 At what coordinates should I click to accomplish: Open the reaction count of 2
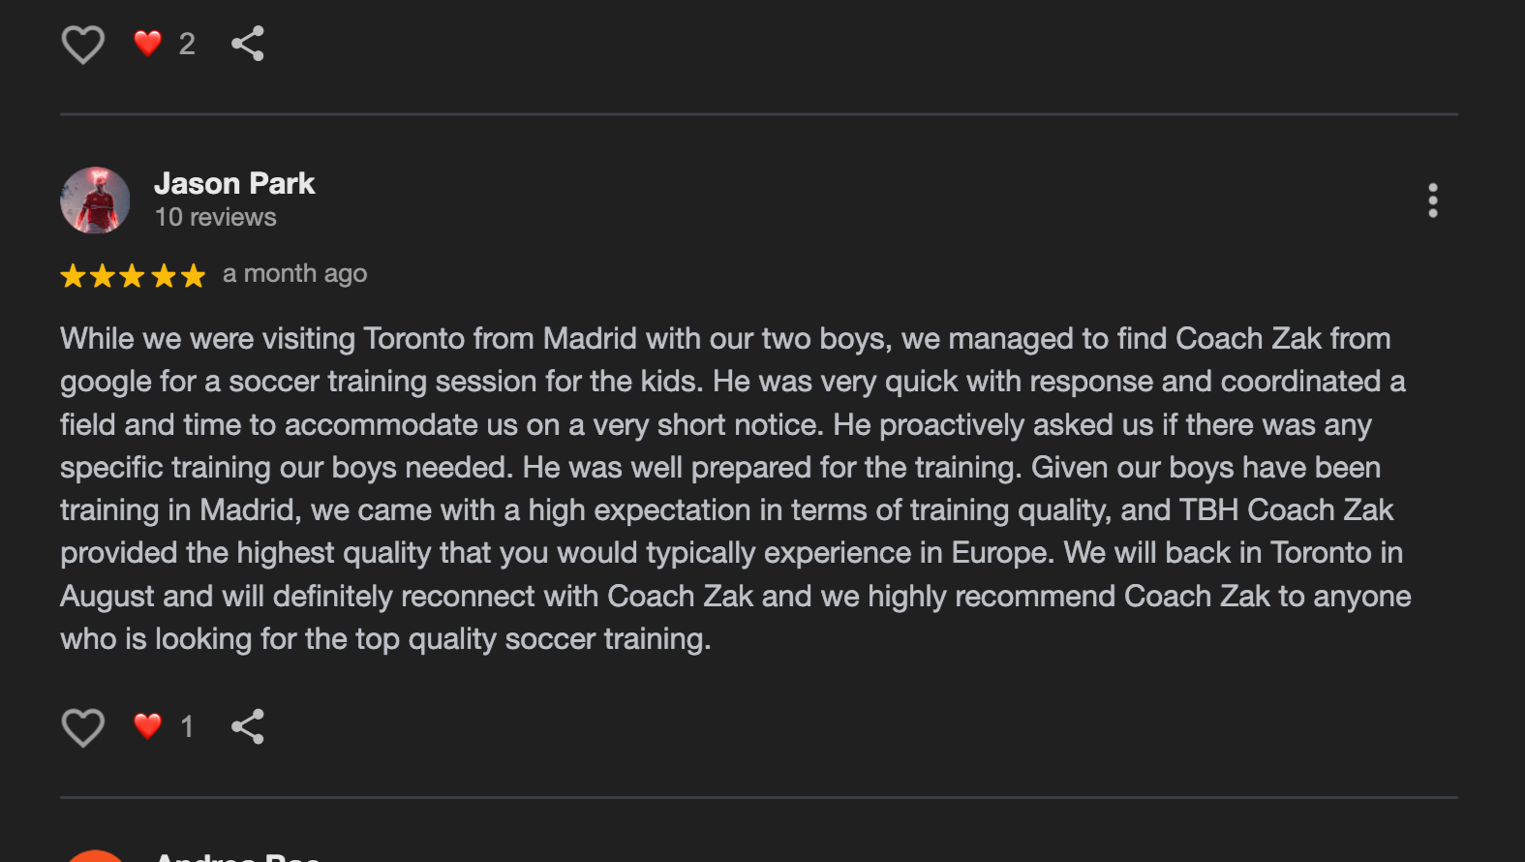coord(187,45)
